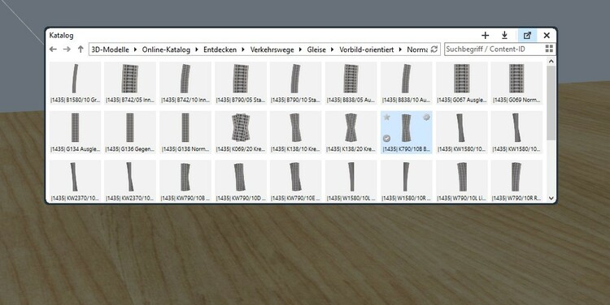610x305 pixels.
Task: Select the K069/20 Kre... crossing thumbnail
Action: coord(241,132)
